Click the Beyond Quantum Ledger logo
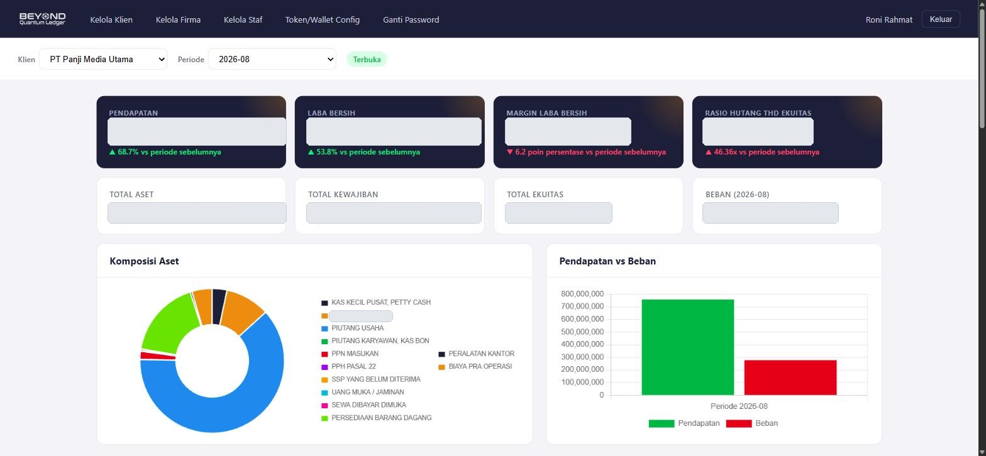 42,19
